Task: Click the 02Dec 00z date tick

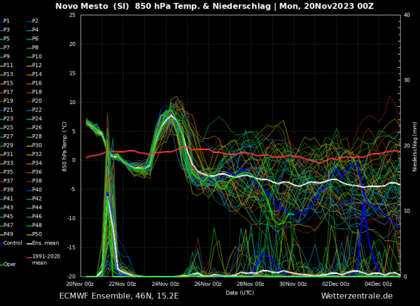Action: click(336, 284)
